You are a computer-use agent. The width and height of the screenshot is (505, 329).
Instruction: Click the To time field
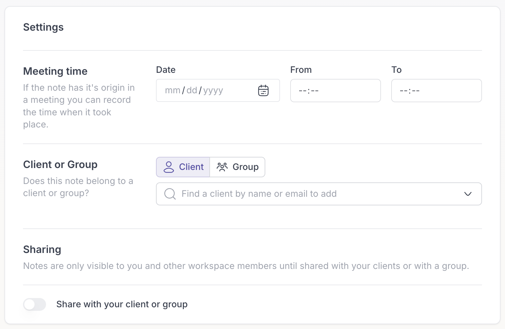point(436,91)
